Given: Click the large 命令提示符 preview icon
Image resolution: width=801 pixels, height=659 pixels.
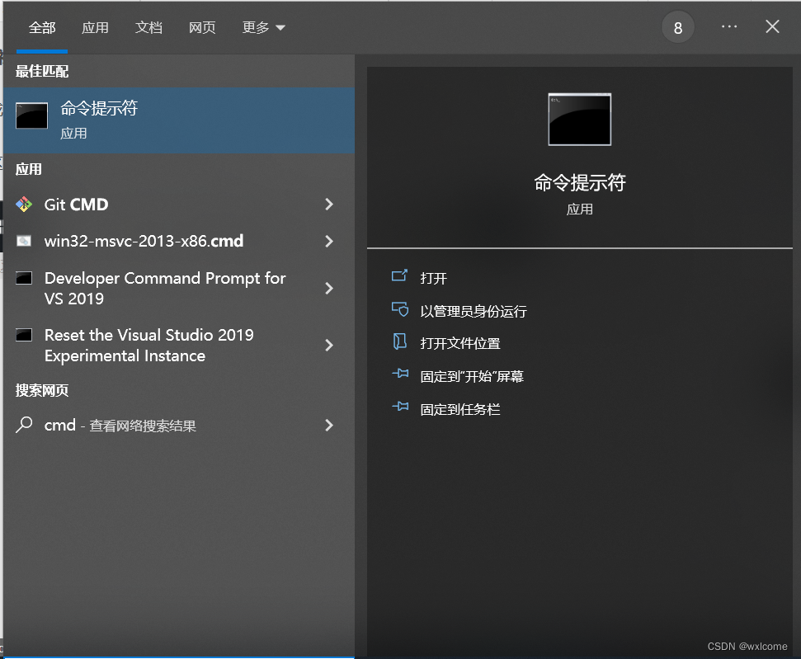Looking at the screenshot, I should coord(580,120).
